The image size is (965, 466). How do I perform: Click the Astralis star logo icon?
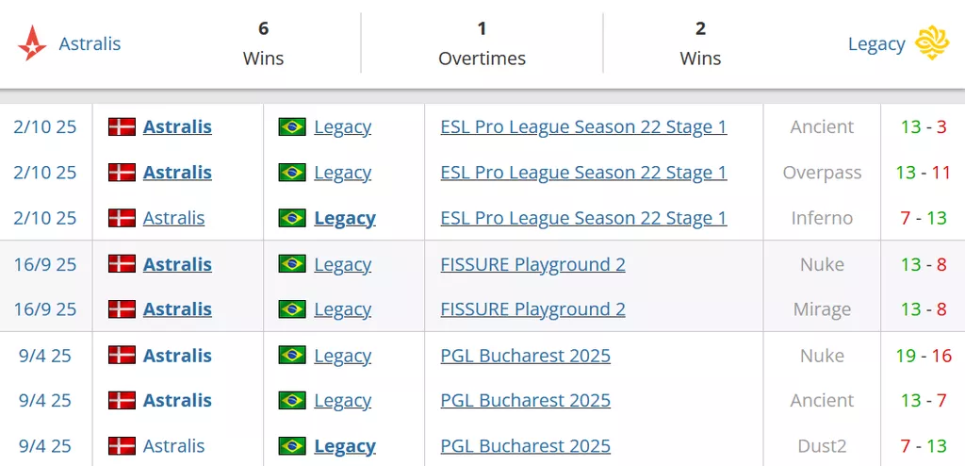pos(32,43)
